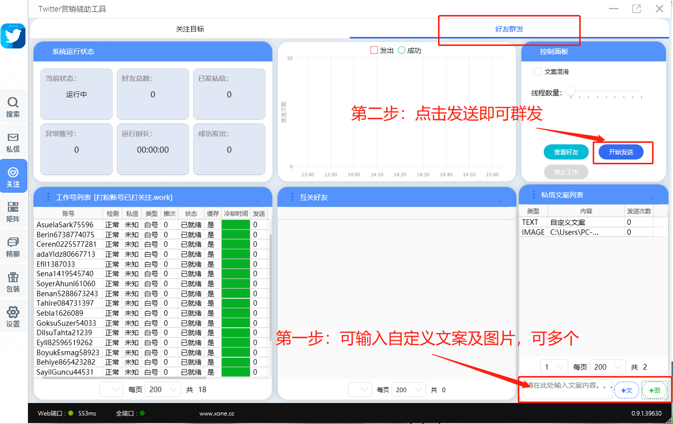Viewport: 673px width, 424px height.
Task: Select the IMAGE C:\Users\PC-... row
Action: tap(594, 232)
